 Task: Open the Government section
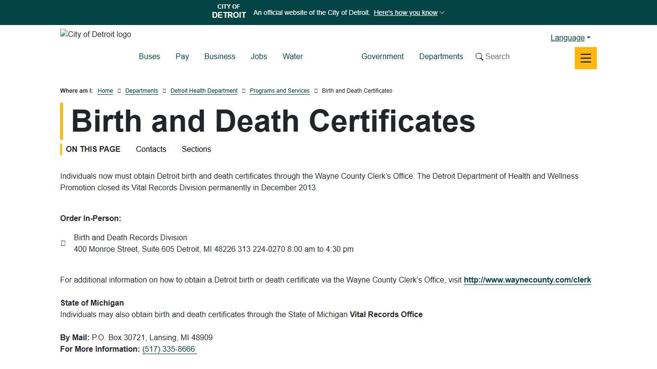click(x=382, y=56)
